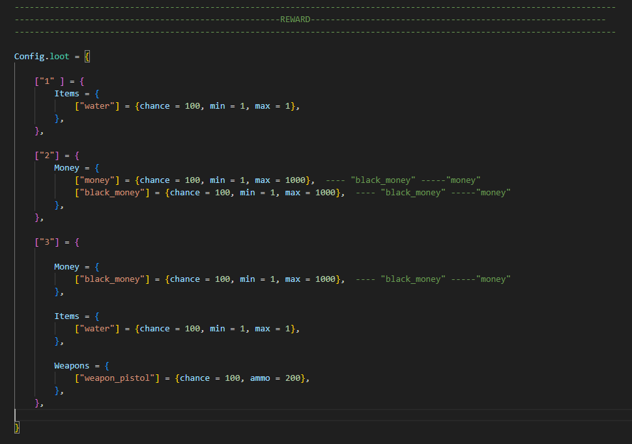Click the ["black_money"] key in block ["3"]
The height and width of the screenshot is (444, 632).
[112, 279]
